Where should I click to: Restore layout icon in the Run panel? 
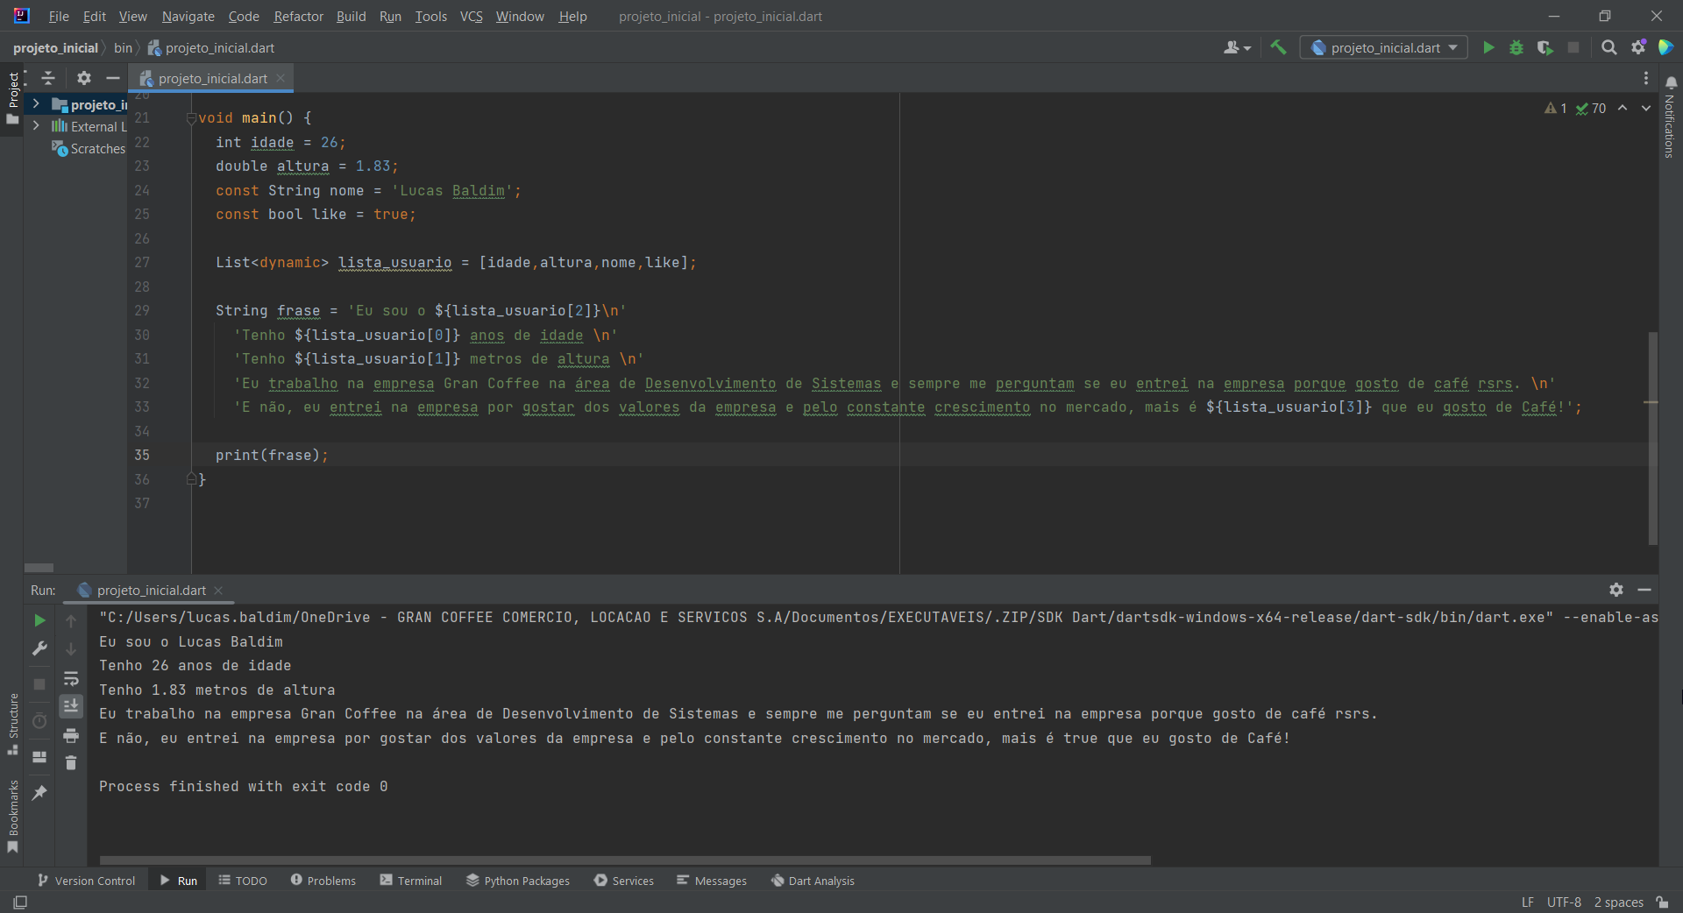point(39,757)
